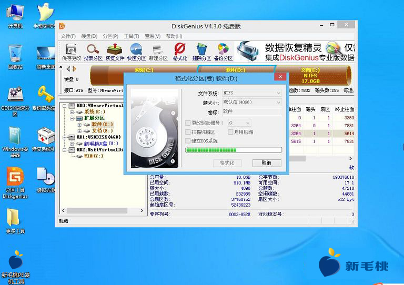
Task: Select WIN(Y:) in the disk tree
Action: tap(93, 156)
